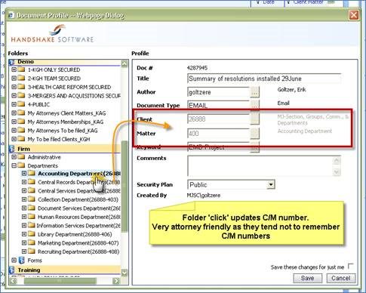Select the 4-PUBLIC folder label
The height and width of the screenshot is (293, 366).
tap(38, 104)
